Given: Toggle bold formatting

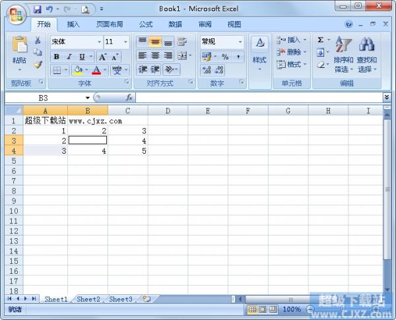Looking at the screenshot, I should tap(57, 57).
